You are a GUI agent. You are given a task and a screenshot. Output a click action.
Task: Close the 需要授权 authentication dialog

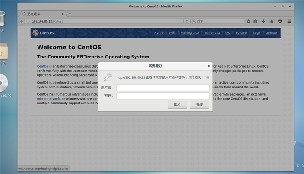(209, 66)
